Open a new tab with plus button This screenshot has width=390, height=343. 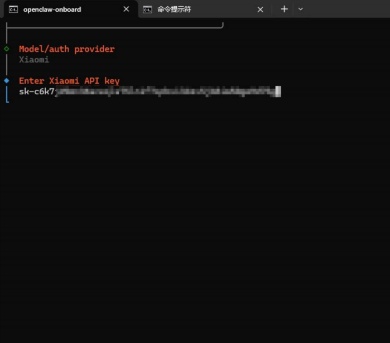(x=284, y=9)
